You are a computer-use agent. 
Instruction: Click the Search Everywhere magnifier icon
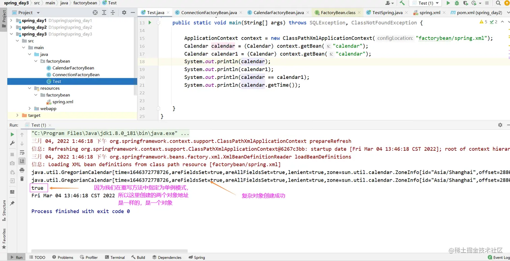coord(498,3)
